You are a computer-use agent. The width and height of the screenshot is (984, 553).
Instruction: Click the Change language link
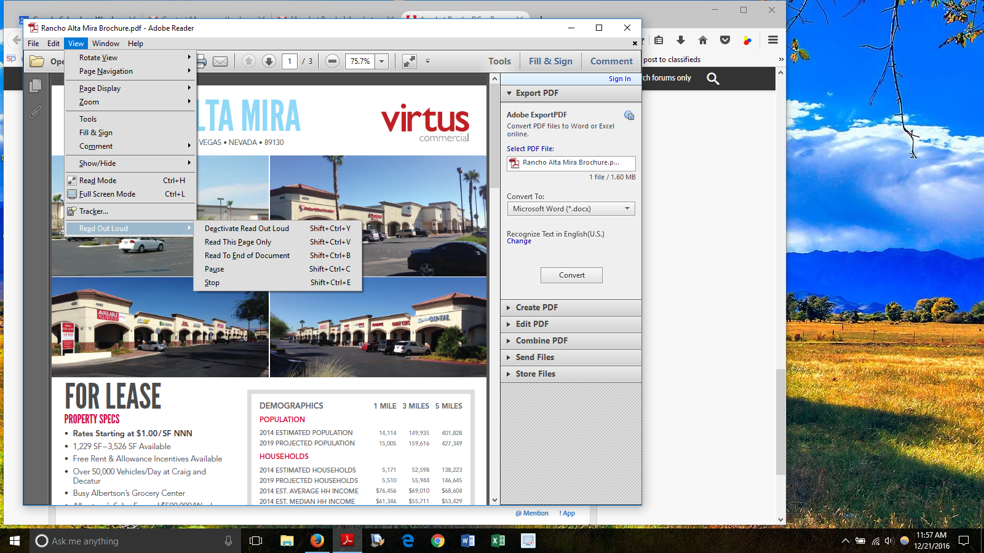(x=519, y=241)
